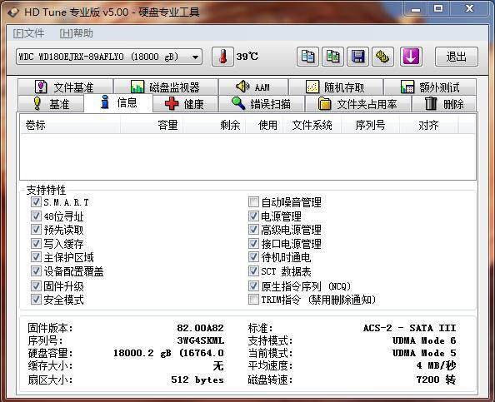Click the floppy disk save icon
The image size is (495, 402).
[357, 57]
